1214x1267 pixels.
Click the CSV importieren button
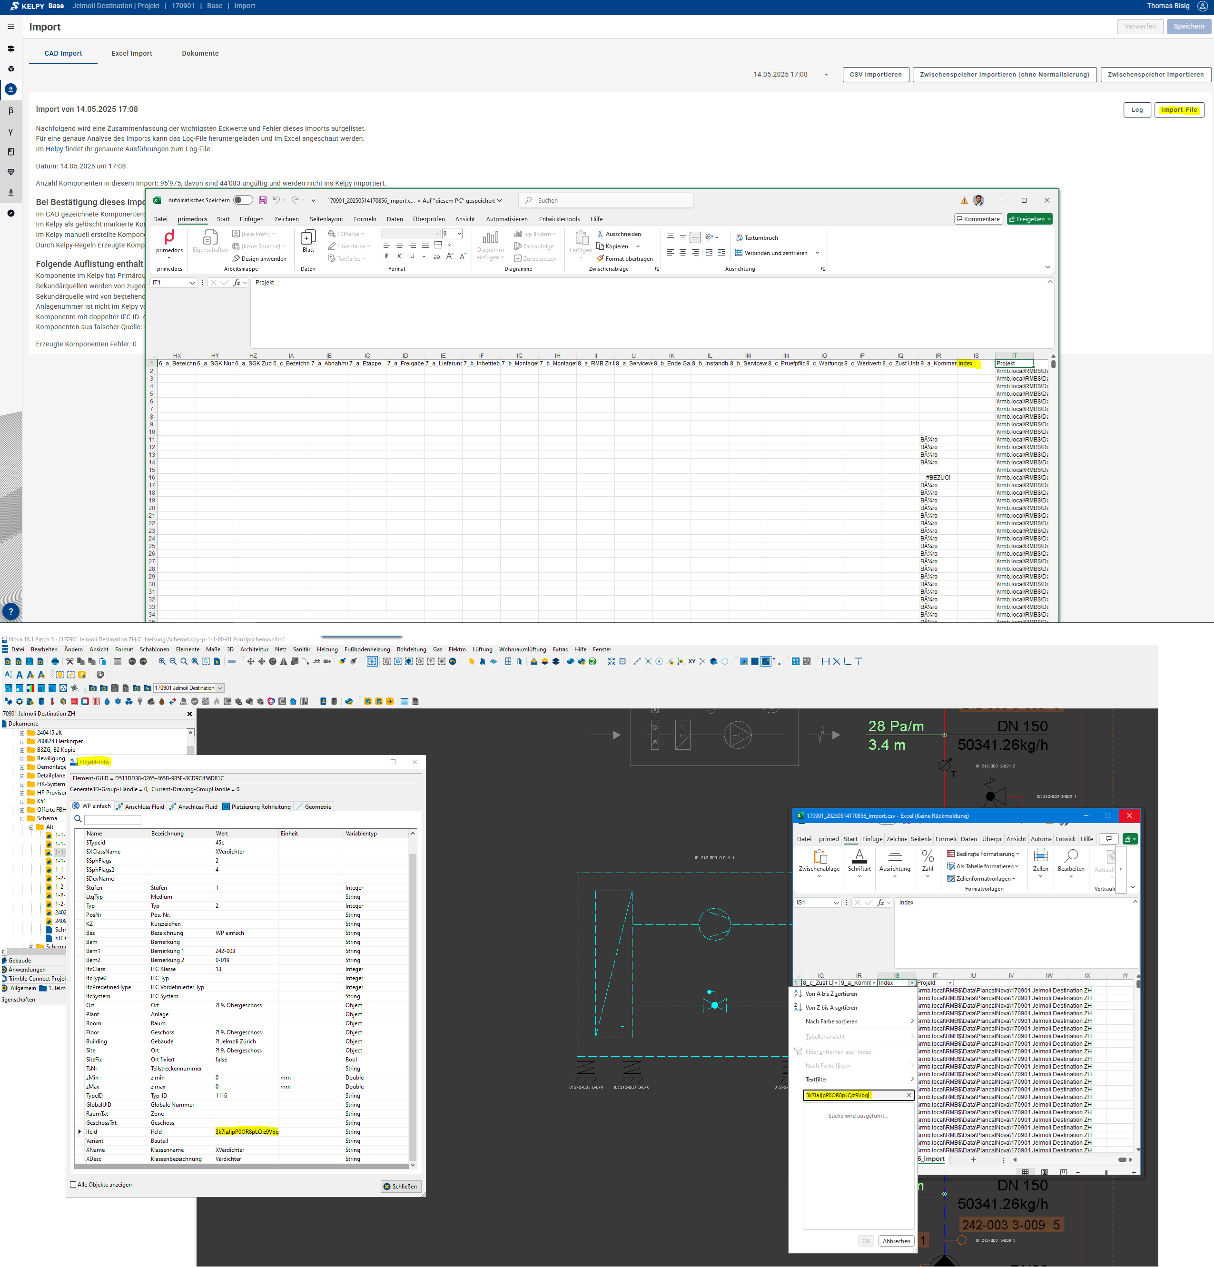(x=875, y=75)
